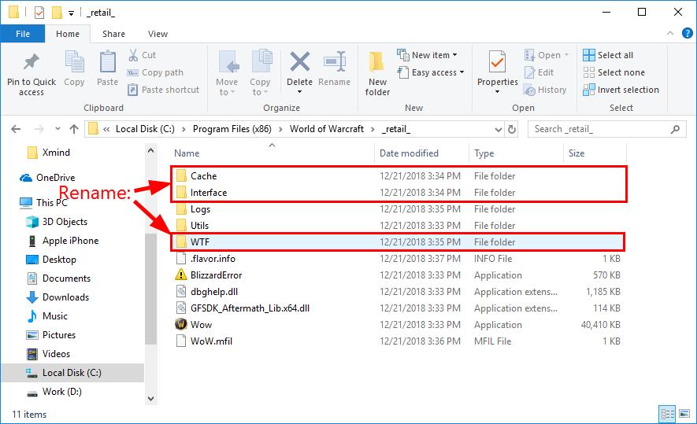
Task: Click Local Disk (C:) breadcrumb
Action: tap(145, 129)
